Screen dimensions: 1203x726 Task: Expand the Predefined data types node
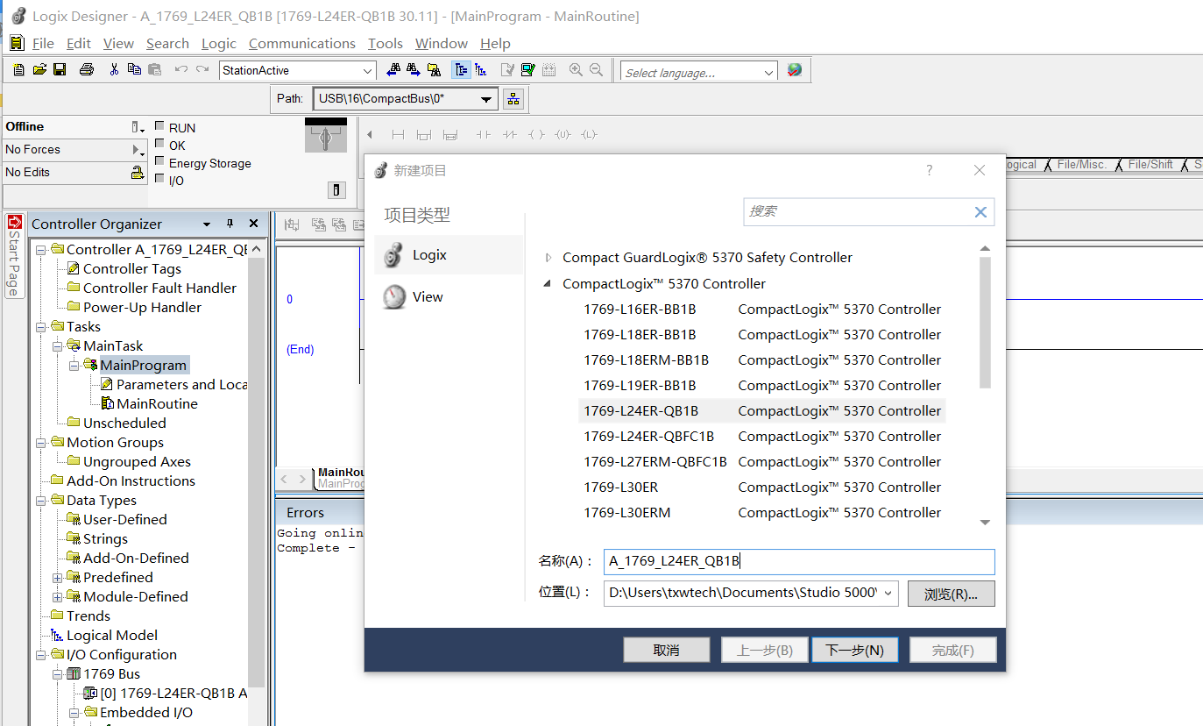58,578
